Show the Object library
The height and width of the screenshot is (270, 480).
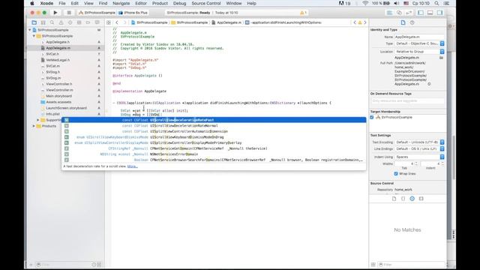coord(412,199)
